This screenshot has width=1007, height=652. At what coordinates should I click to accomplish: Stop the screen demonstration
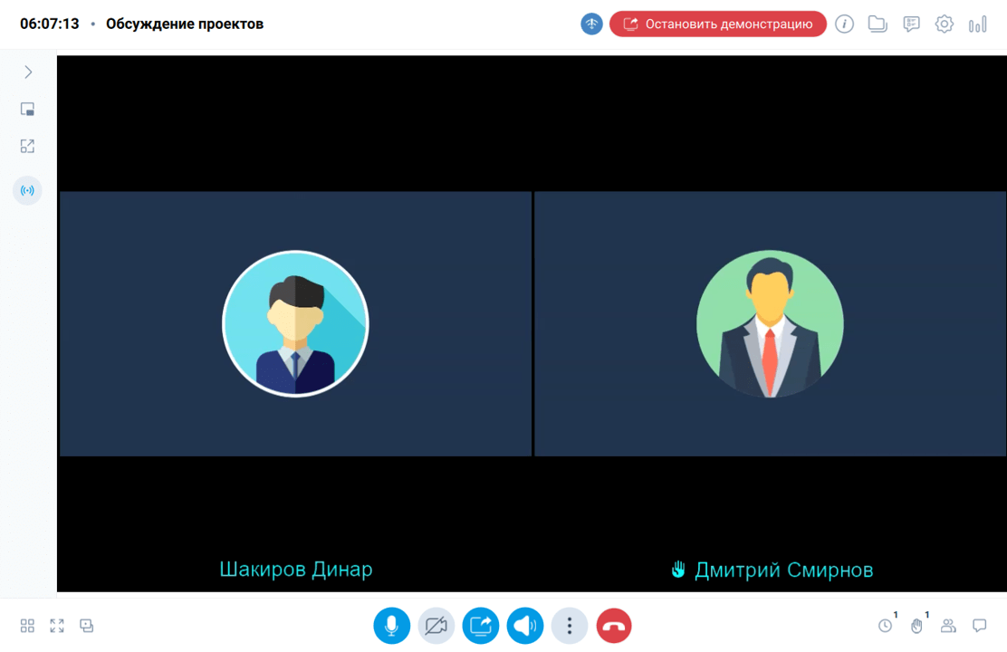click(x=717, y=24)
